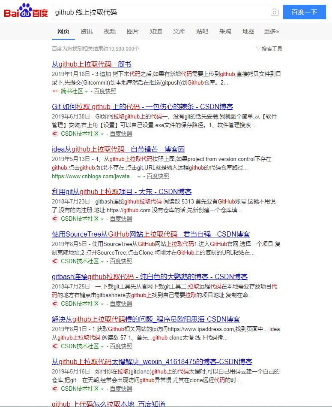Switch to the 文库 tab
Image resolution: width=332 pixels, height=407 pixels.
(x=179, y=31)
